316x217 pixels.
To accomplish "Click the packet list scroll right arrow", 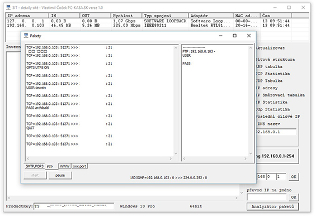I will (171, 159).
